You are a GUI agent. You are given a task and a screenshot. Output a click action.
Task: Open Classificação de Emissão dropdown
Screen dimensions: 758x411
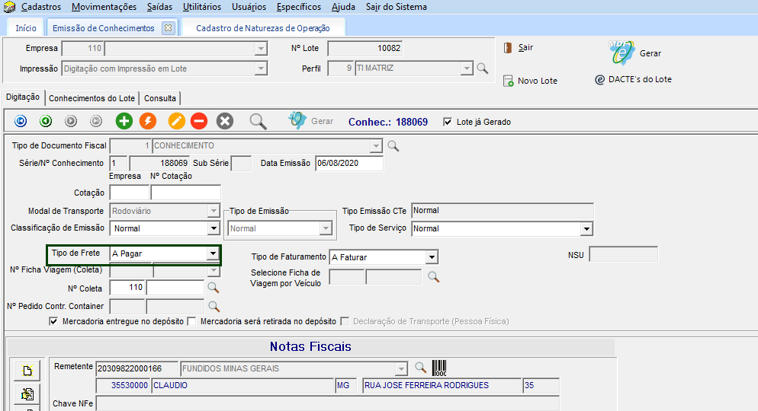[x=214, y=228]
